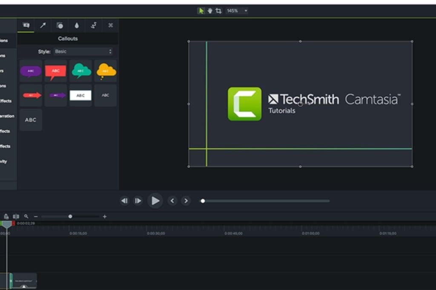
Task: Open the Keystroke Callouts tab
Action: [110, 25]
